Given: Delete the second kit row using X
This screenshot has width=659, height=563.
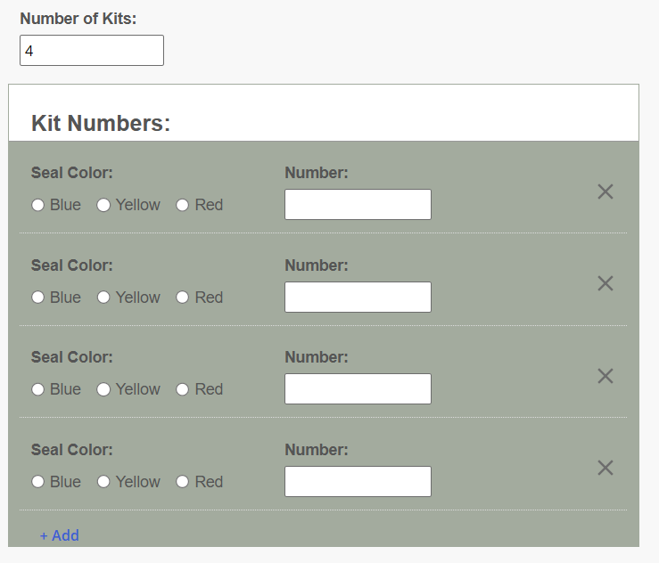Looking at the screenshot, I should [605, 283].
